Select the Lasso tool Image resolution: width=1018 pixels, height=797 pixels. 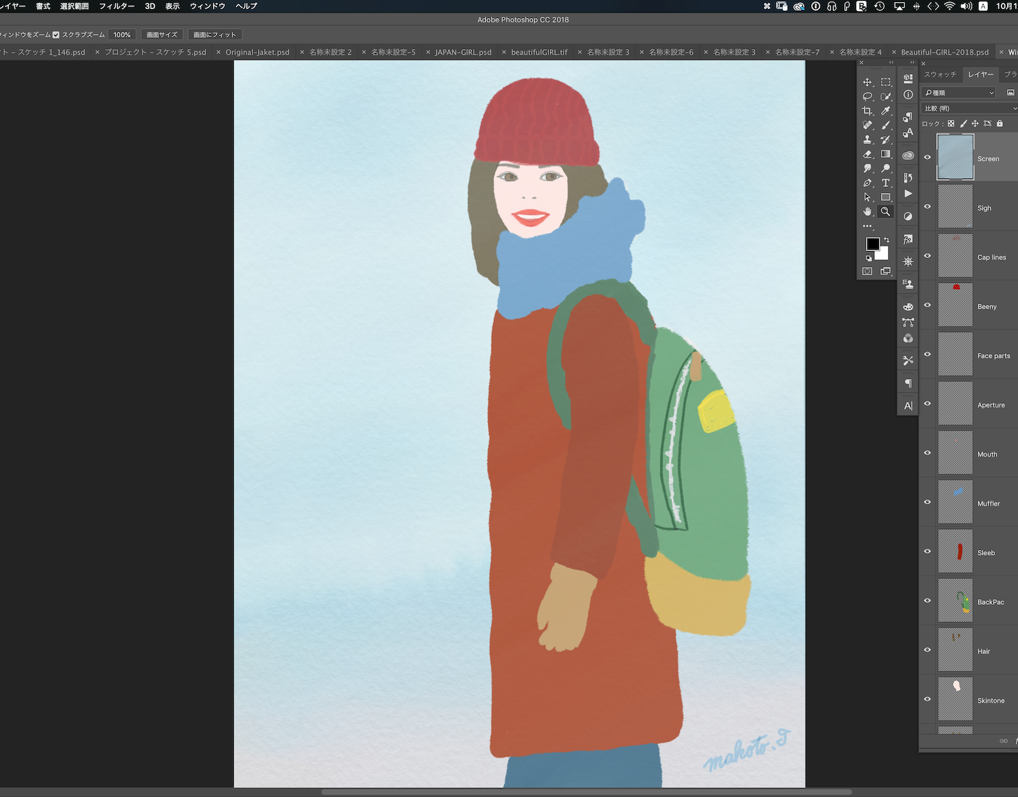(867, 97)
